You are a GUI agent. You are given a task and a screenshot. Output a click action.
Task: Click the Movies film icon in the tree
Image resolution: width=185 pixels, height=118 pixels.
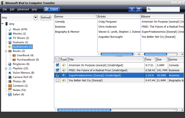tap(10, 34)
